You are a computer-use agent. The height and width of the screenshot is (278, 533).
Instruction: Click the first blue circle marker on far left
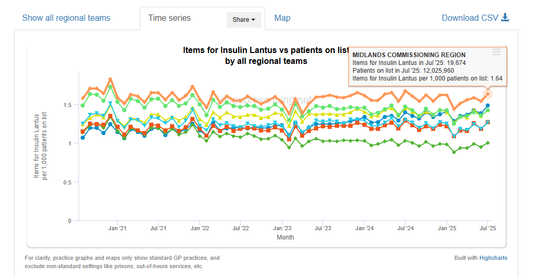83,137
